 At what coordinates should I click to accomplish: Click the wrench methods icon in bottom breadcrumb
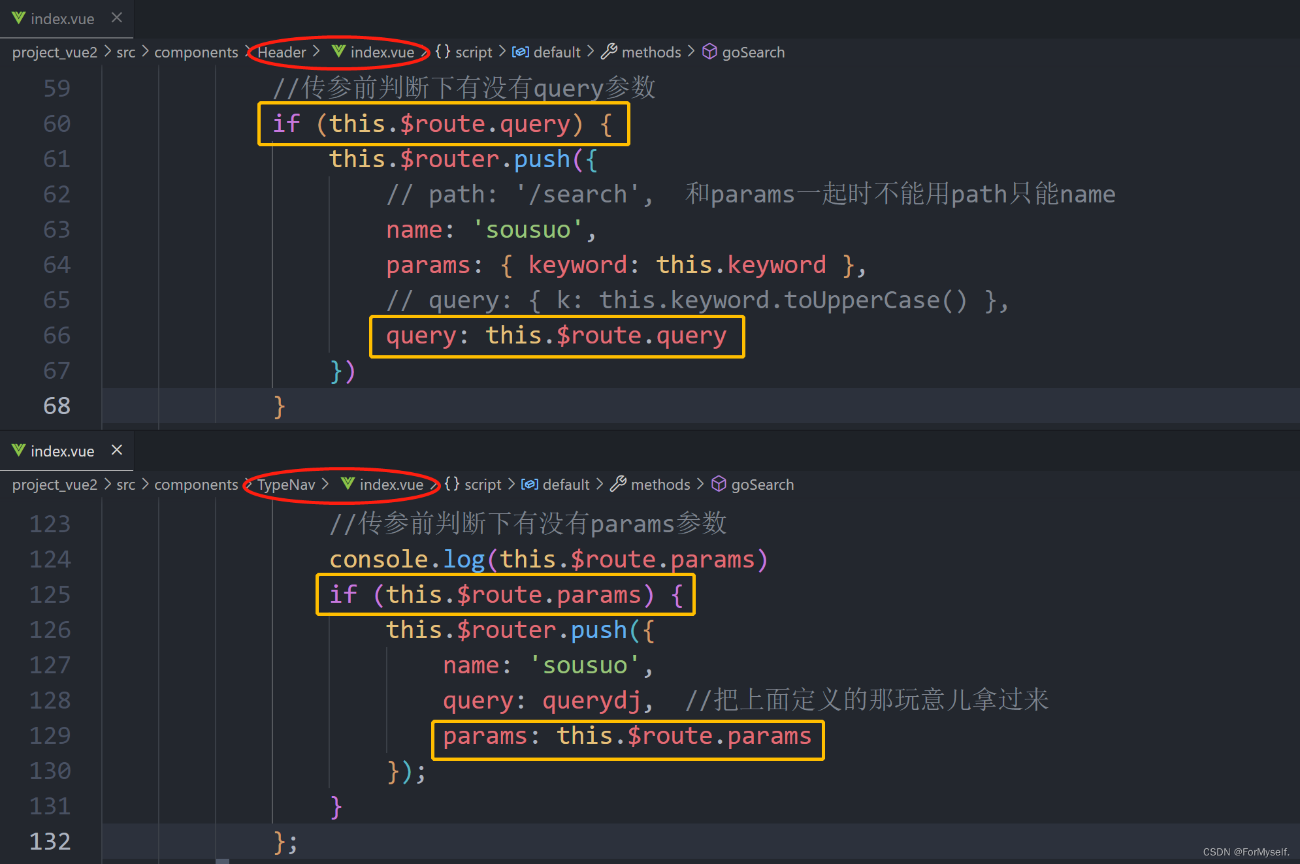618,484
